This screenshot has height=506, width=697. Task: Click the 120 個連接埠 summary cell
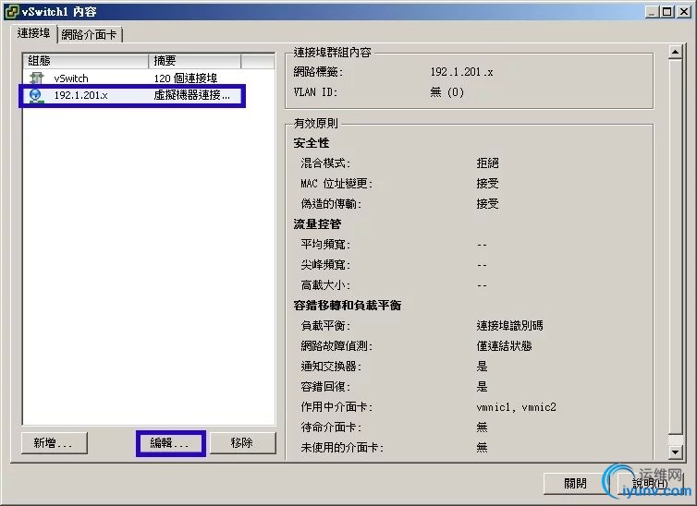(x=186, y=78)
